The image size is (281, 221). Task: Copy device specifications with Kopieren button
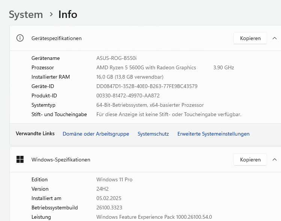coord(250,38)
